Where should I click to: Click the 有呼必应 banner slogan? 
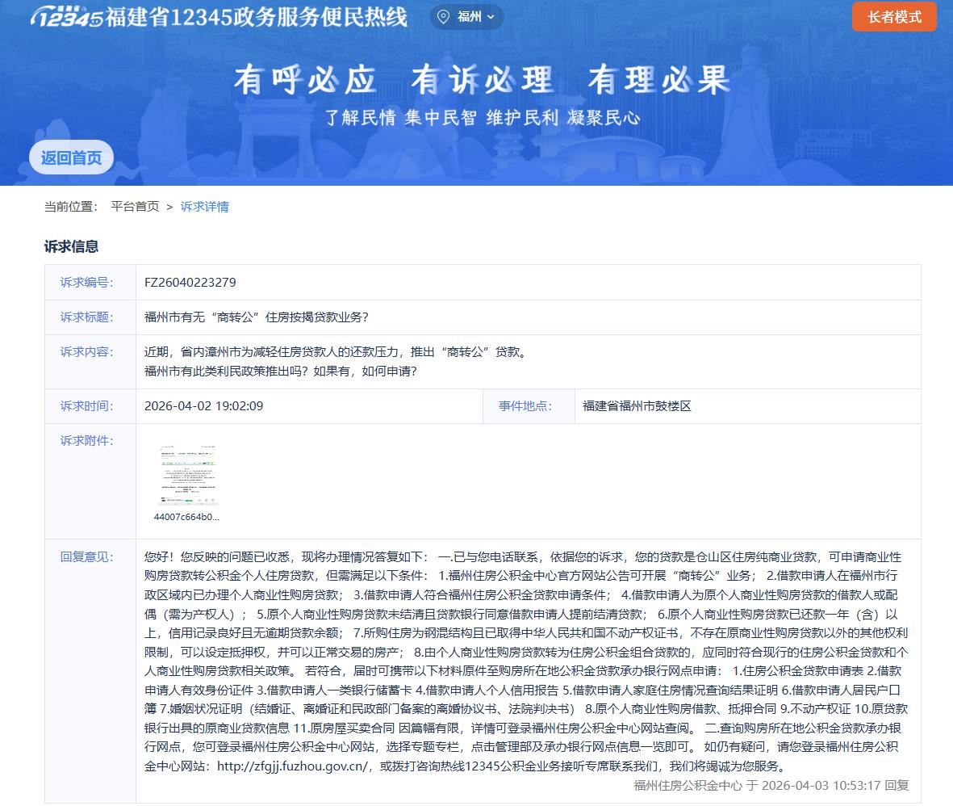click(305, 81)
